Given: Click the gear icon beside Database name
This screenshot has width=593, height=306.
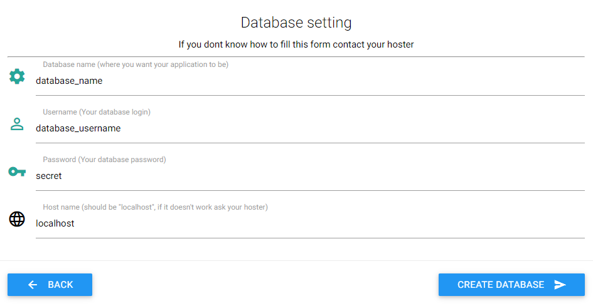Looking at the screenshot, I should pyautogui.click(x=17, y=76).
